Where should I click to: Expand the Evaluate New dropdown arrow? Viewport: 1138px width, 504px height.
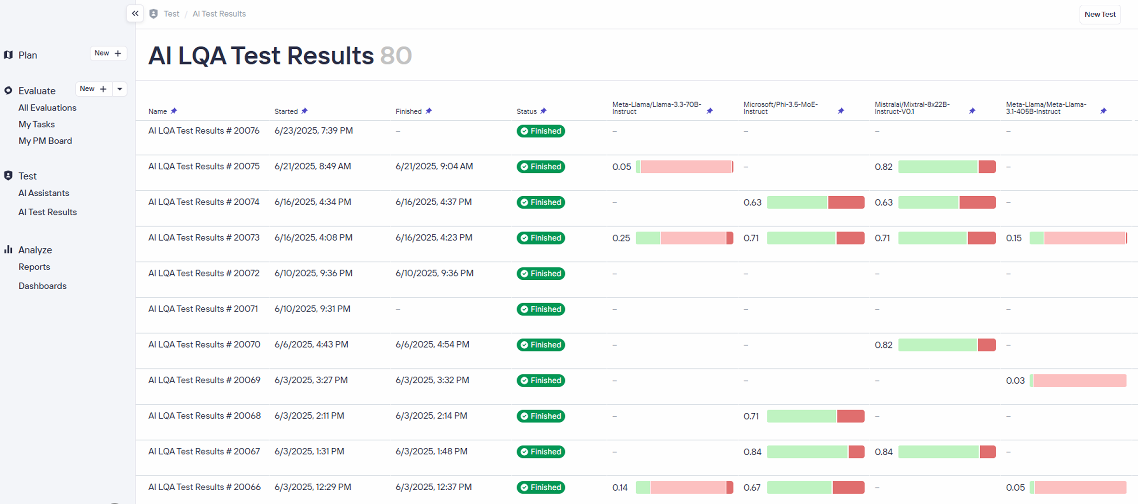pos(120,89)
